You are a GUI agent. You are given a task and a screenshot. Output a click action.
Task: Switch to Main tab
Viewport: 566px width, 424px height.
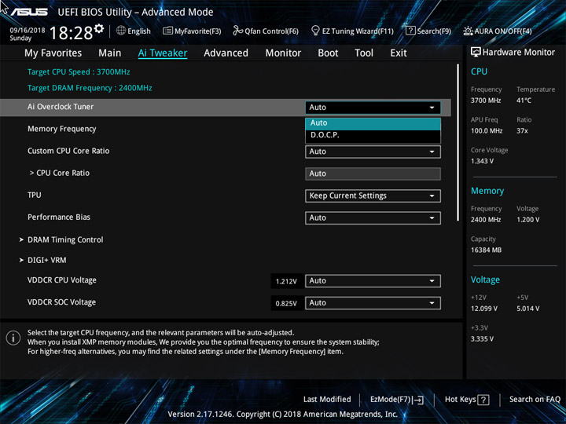coord(110,53)
